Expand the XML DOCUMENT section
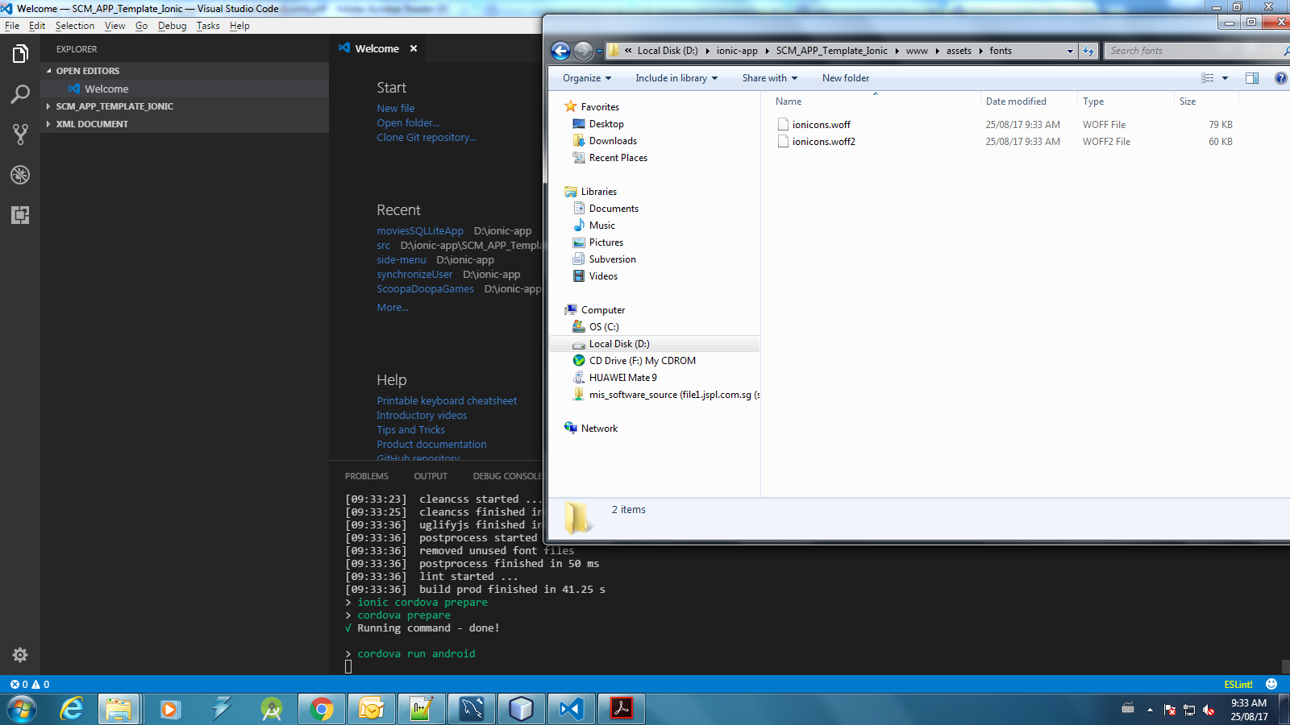This screenshot has width=1290, height=725. coord(185,124)
